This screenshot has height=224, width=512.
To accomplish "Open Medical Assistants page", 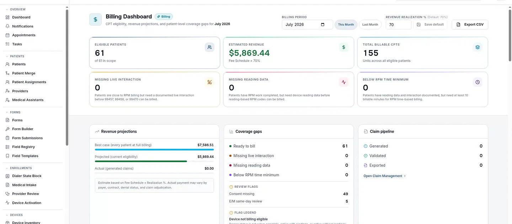I will [x=28, y=100].
